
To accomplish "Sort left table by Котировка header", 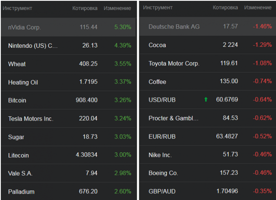I will click(x=85, y=8).
